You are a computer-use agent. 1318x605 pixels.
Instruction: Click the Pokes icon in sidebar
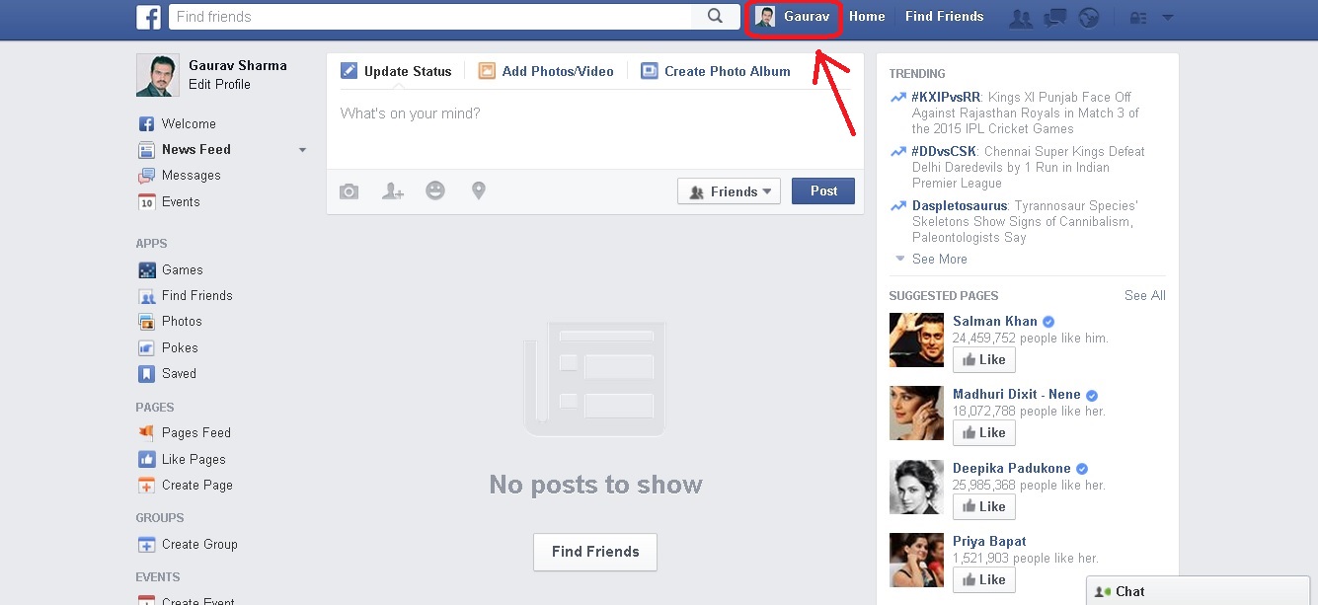pyautogui.click(x=146, y=348)
